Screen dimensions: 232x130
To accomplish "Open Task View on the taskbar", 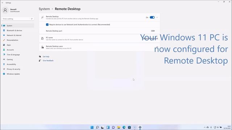I will click(x=102, y=127).
